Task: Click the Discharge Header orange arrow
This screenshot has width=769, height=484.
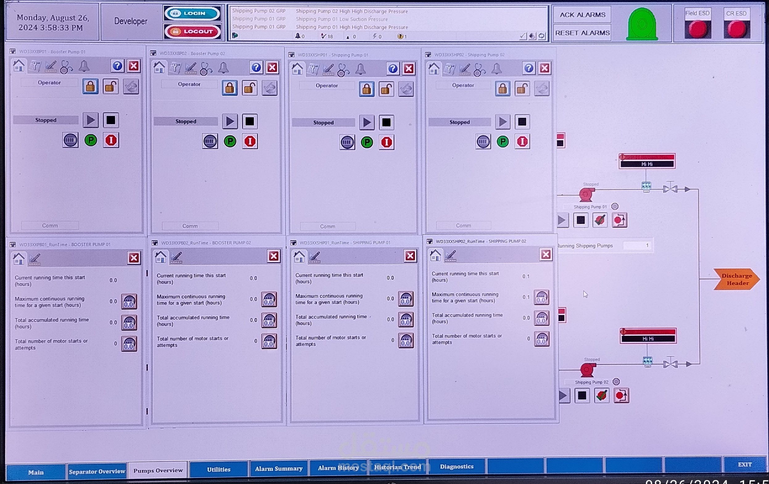Action: [736, 279]
